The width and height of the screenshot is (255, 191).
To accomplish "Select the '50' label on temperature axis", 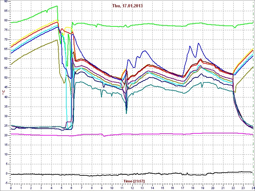I will (x=5, y=78).
